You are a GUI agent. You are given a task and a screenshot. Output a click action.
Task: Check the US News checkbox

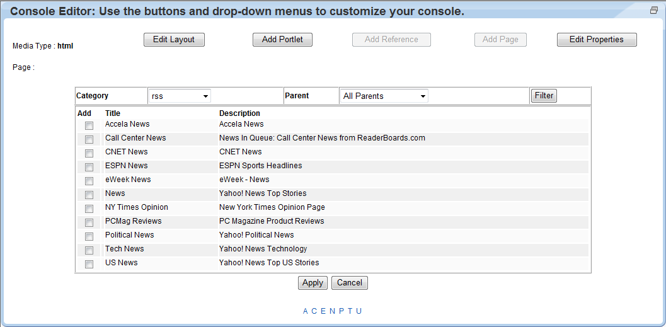click(x=89, y=264)
